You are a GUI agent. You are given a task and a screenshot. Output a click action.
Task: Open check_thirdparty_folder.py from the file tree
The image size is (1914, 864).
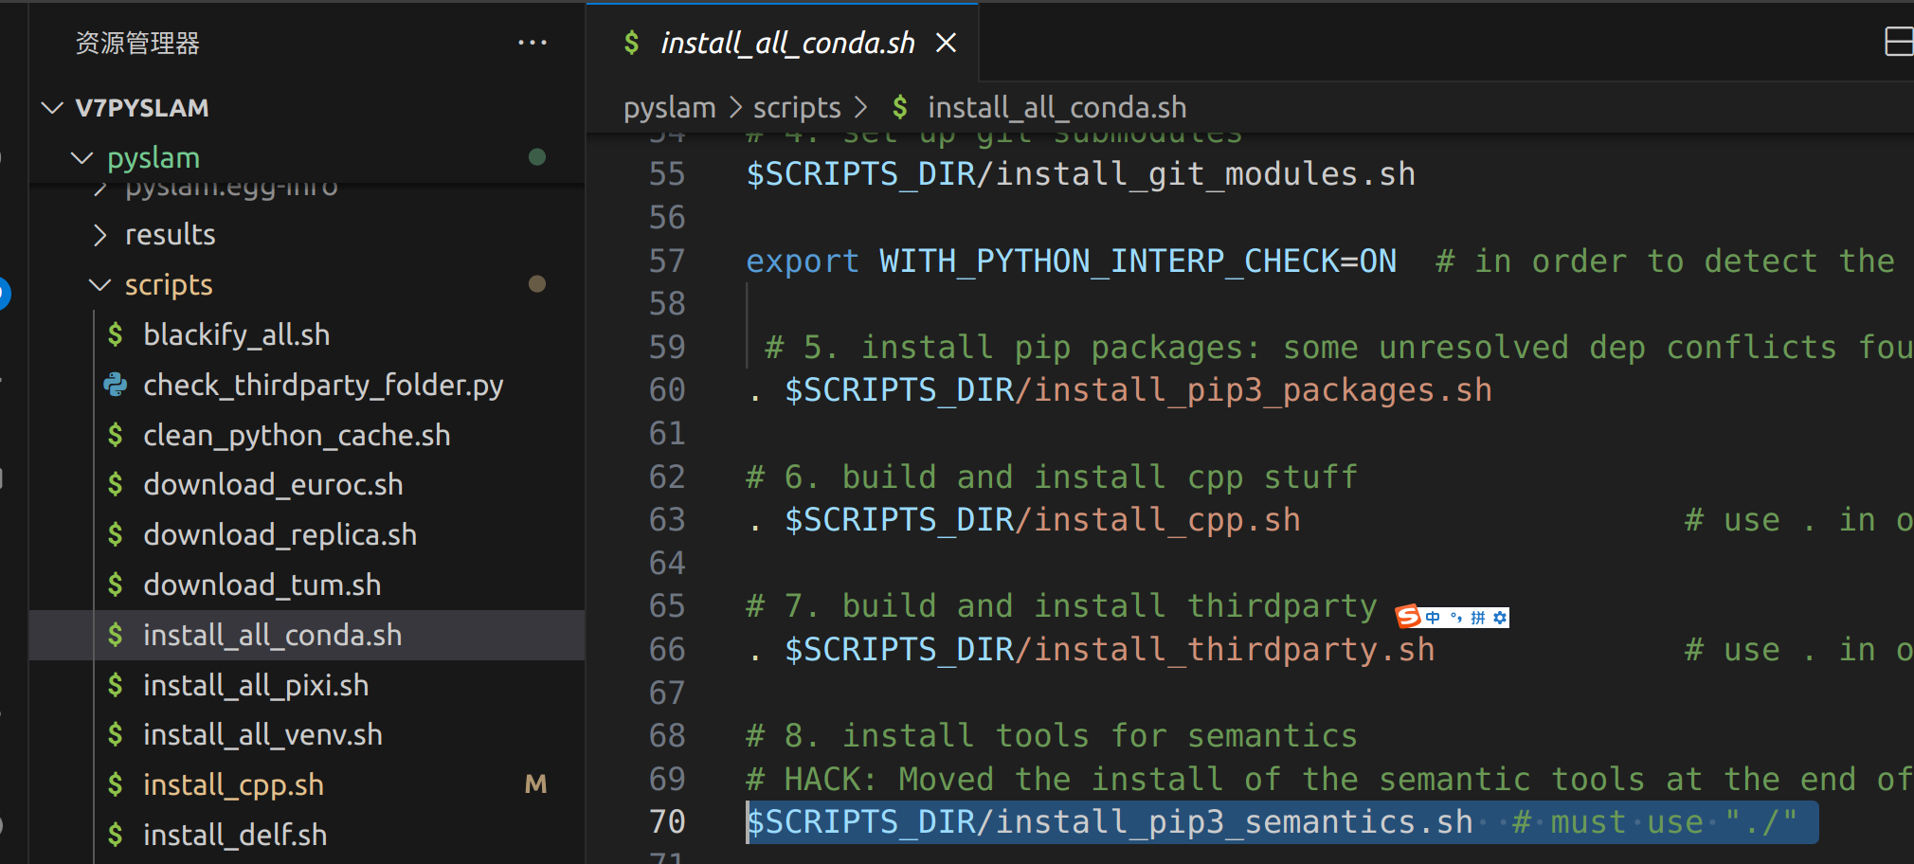(323, 385)
